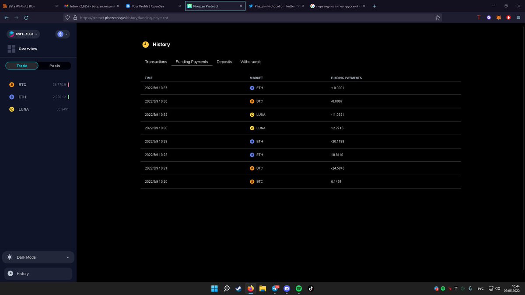The width and height of the screenshot is (525, 295).
Task: Switch to the Beta Waitlist | Blur tab
Action: pyautogui.click(x=31, y=6)
